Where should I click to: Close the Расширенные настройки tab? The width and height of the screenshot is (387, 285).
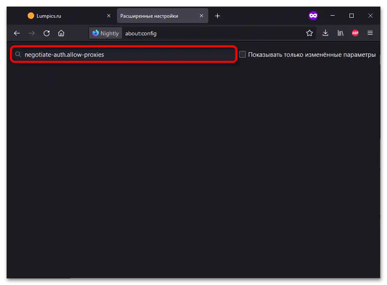(202, 16)
